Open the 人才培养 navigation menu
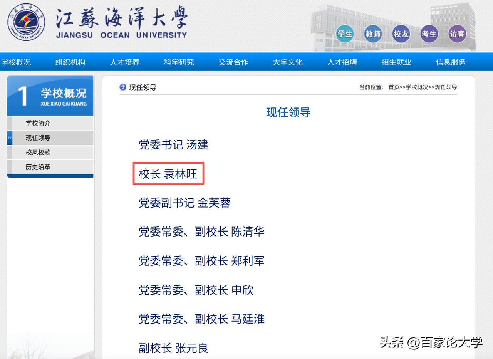The height and width of the screenshot is (359, 493). 124,62
